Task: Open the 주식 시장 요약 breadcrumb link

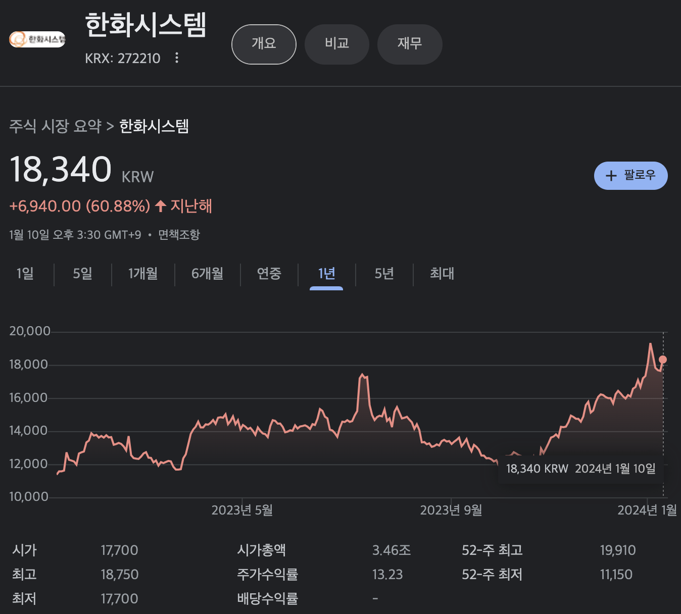Action: click(x=56, y=126)
